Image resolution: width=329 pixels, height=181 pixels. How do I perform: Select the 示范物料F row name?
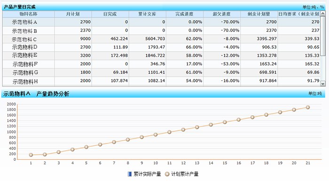tap(25, 64)
